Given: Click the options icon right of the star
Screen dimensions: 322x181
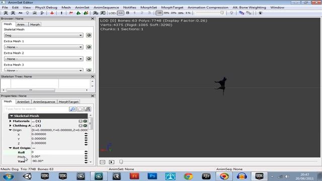Looking at the screenshot, I should click(x=88, y=109).
